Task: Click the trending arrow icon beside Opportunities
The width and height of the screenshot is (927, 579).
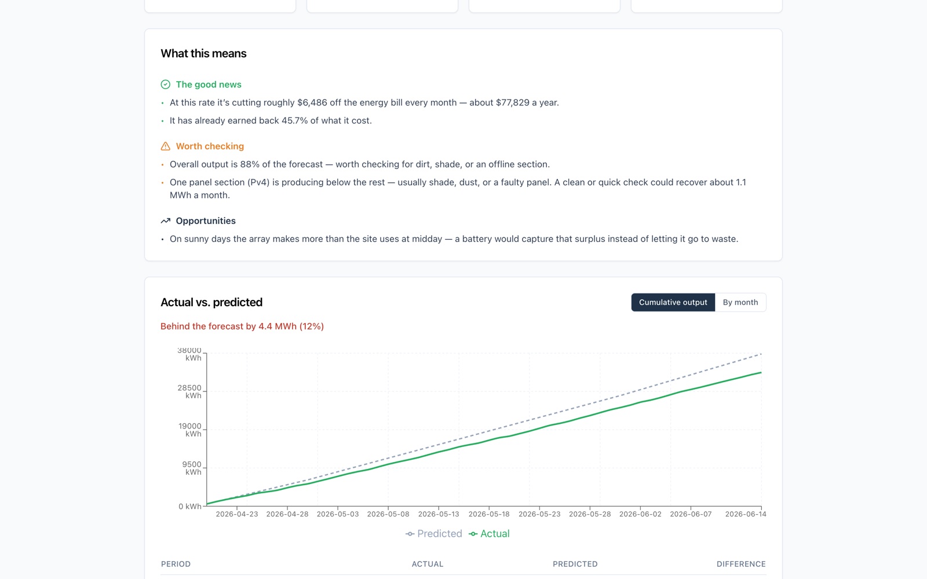Action: pos(165,221)
